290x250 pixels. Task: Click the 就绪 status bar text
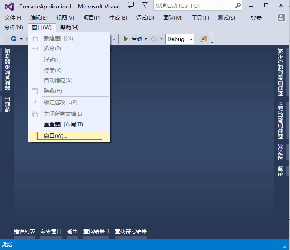click(x=7, y=245)
